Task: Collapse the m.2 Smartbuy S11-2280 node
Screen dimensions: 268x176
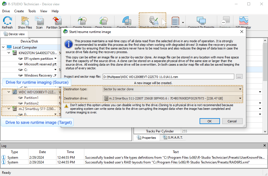Action: 9,109
